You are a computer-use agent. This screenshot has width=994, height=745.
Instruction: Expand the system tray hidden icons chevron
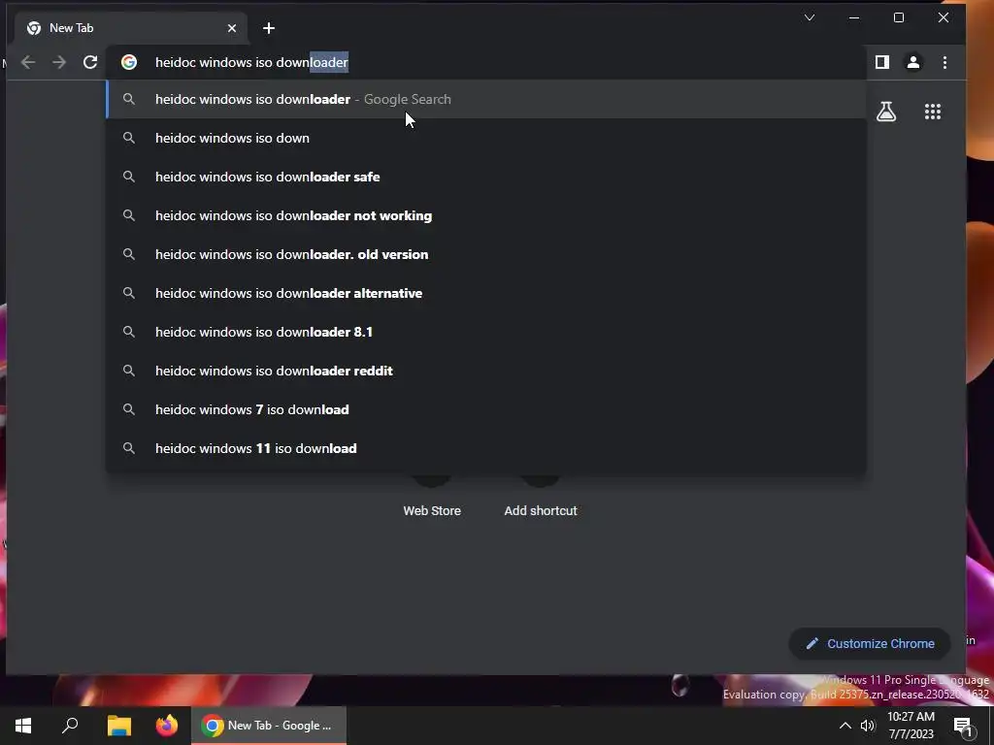coord(845,726)
